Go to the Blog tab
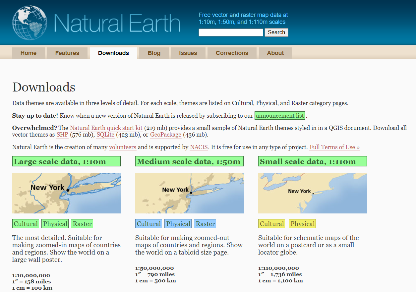Viewport: 416px width, 292px height. tap(154, 53)
